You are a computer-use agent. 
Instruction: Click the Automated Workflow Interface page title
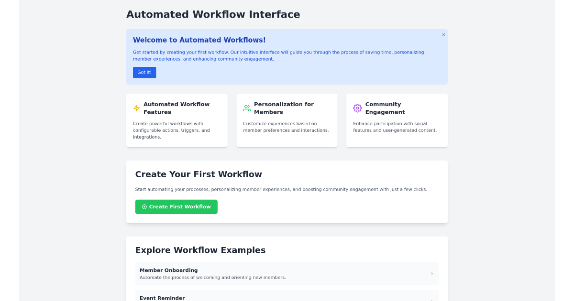point(213,14)
